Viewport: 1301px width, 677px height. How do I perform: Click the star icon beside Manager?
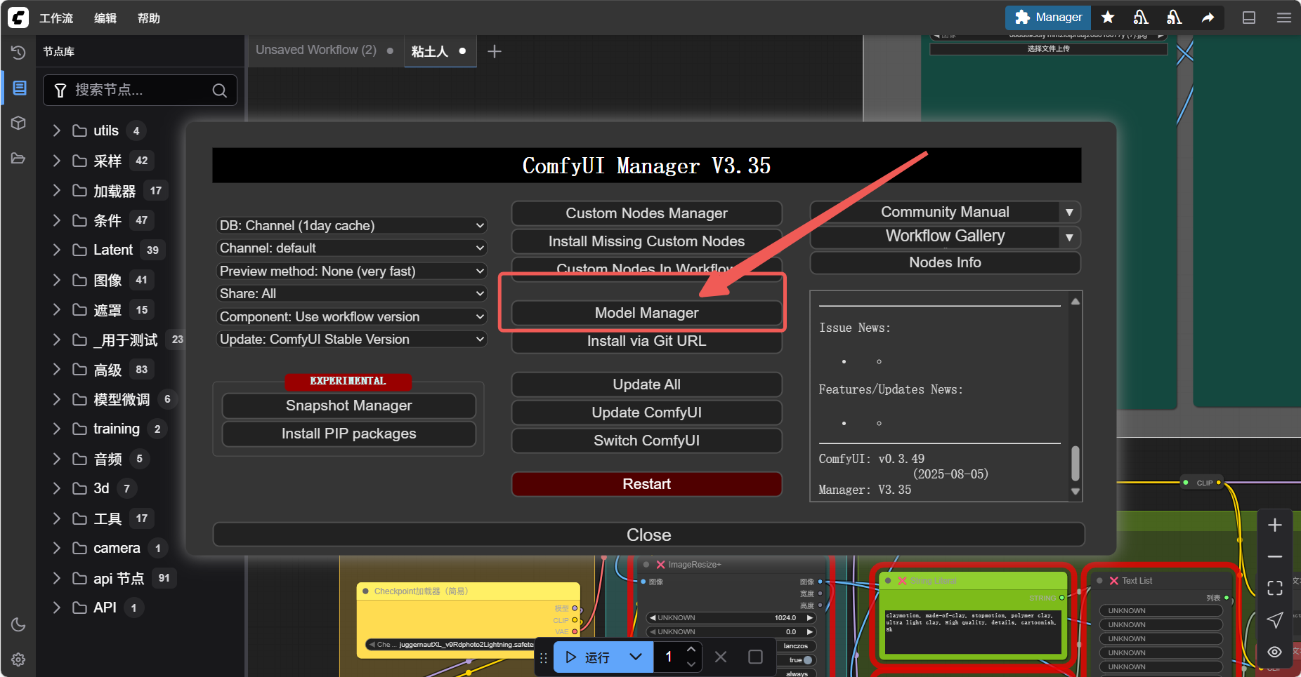point(1108,18)
